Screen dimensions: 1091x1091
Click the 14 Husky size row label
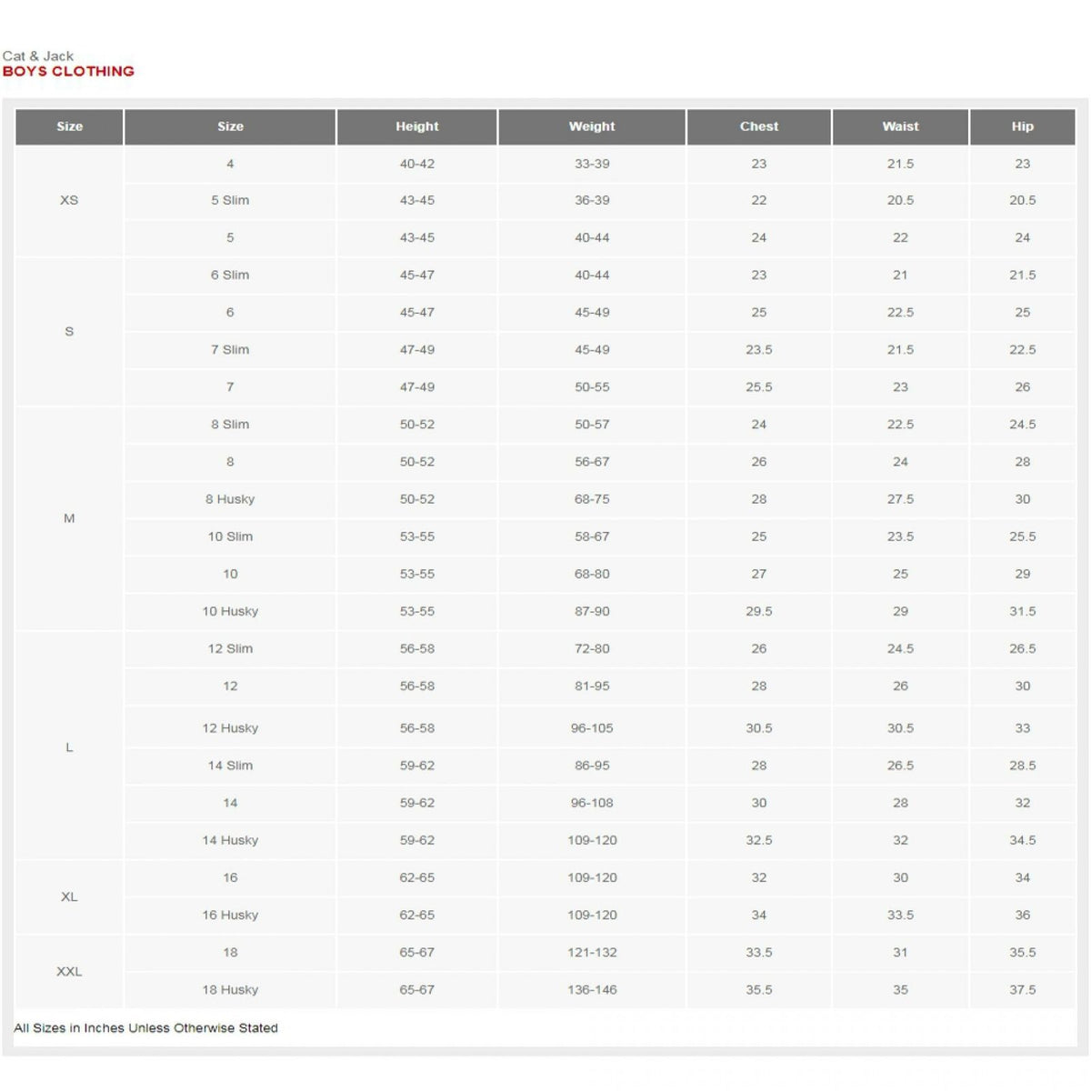(230, 840)
